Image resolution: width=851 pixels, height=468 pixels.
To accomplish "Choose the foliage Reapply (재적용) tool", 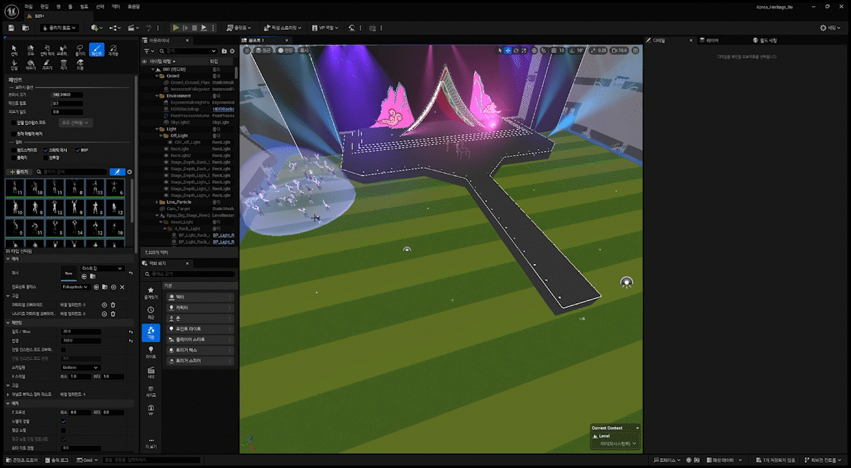I will click(x=113, y=50).
